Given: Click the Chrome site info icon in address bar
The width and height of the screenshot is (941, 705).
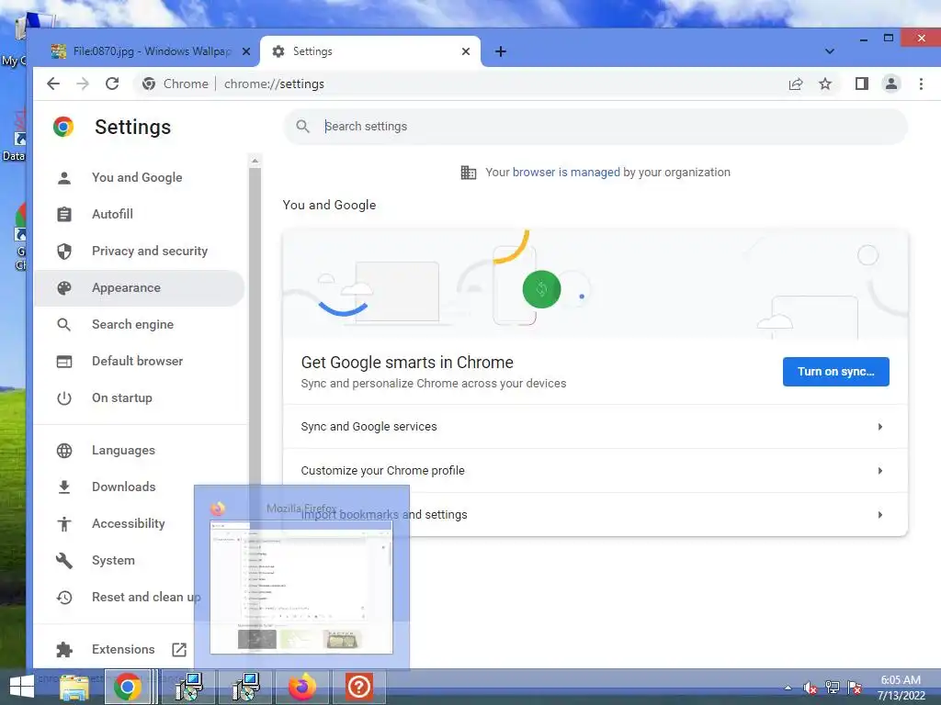Looking at the screenshot, I should (149, 84).
